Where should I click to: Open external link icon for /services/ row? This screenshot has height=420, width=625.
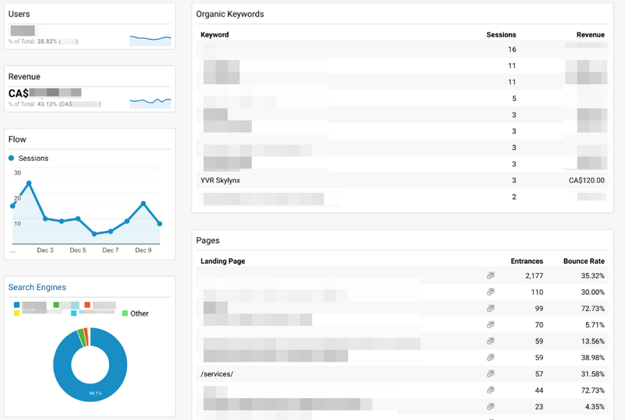pos(491,374)
